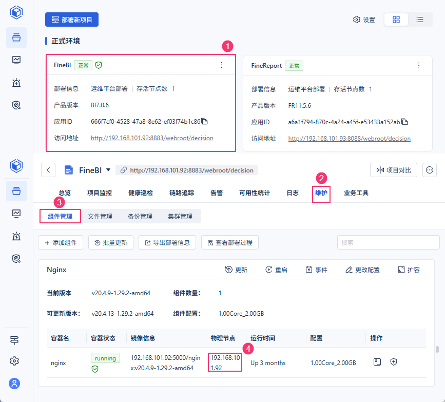Click Nginx 更改配置 action

[x=362, y=270]
